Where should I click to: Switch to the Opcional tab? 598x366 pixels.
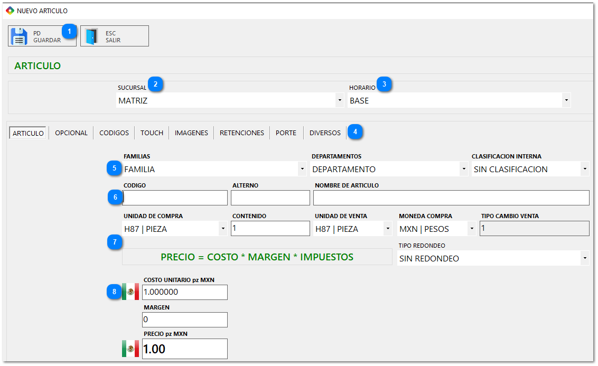pyautogui.click(x=71, y=133)
